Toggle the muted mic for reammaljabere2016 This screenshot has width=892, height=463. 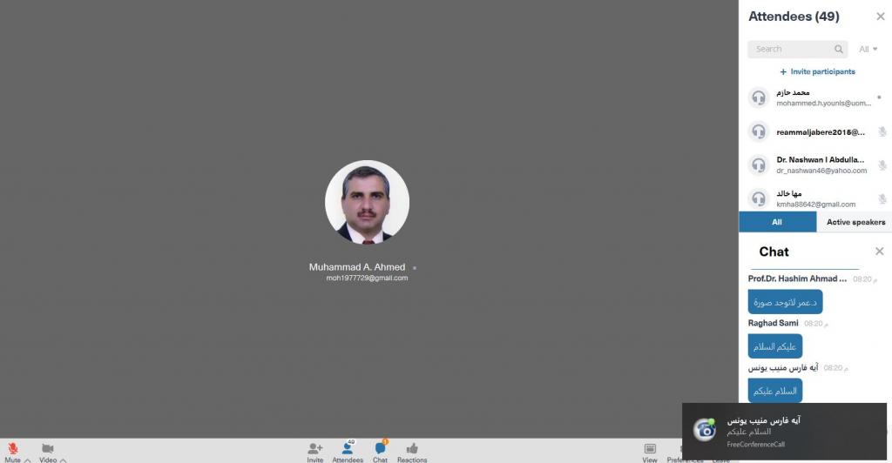882,132
